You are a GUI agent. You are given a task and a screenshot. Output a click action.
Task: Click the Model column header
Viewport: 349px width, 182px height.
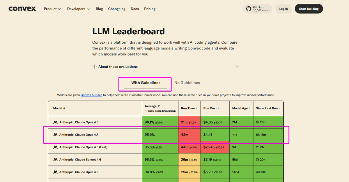pos(95,108)
